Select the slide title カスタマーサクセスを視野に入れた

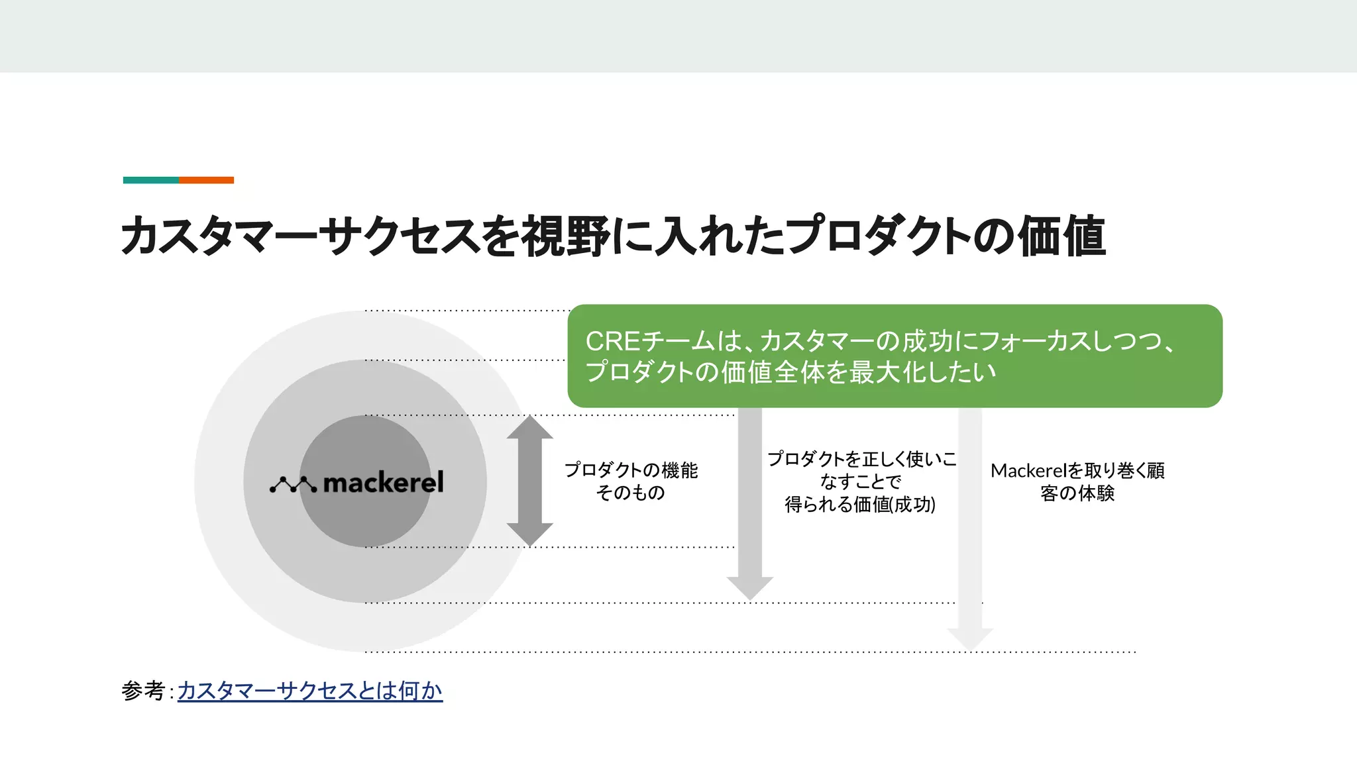(612, 236)
